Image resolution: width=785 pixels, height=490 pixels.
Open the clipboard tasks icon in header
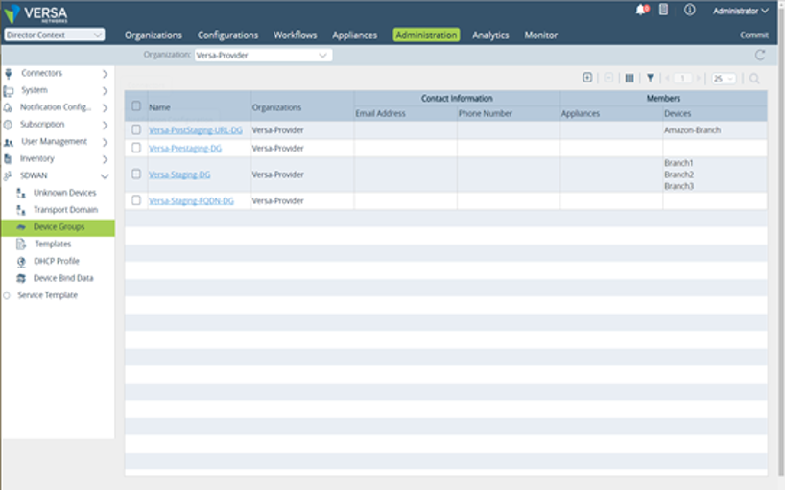pyautogui.click(x=663, y=10)
